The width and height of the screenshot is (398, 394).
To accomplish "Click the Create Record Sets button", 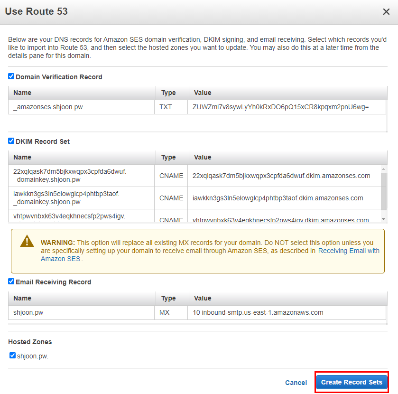I will [x=352, y=382].
